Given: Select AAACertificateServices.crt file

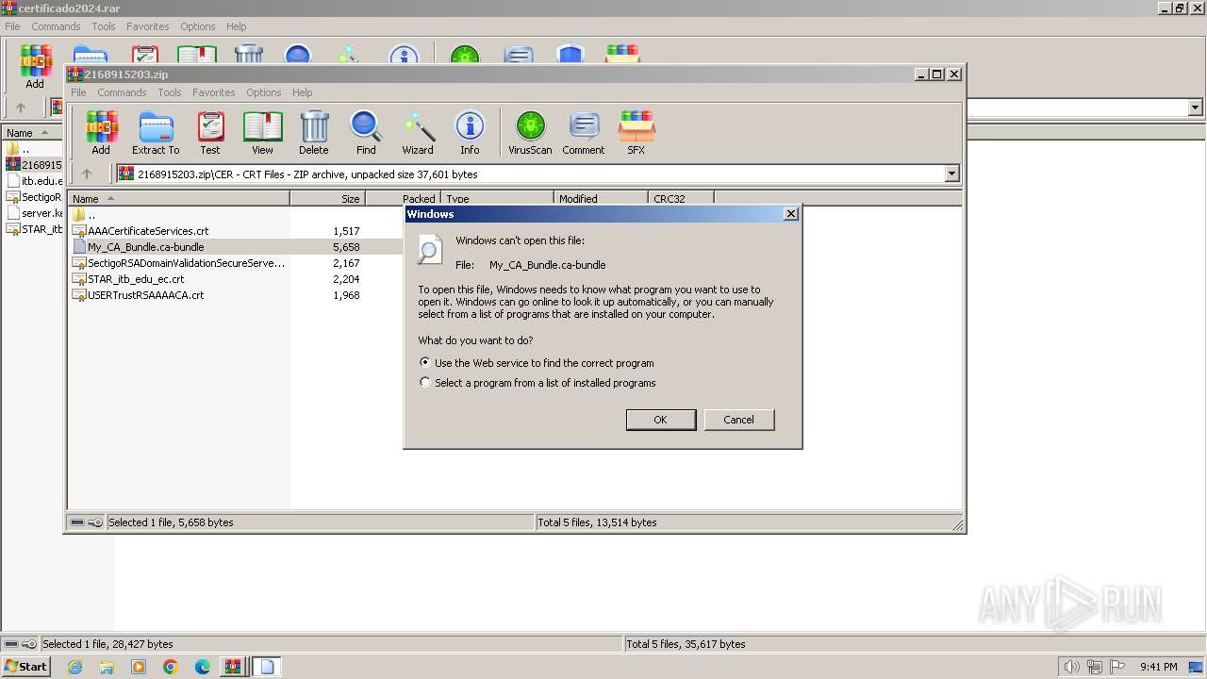Looking at the screenshot, I should pyautogui.click(x=148, y=231).
